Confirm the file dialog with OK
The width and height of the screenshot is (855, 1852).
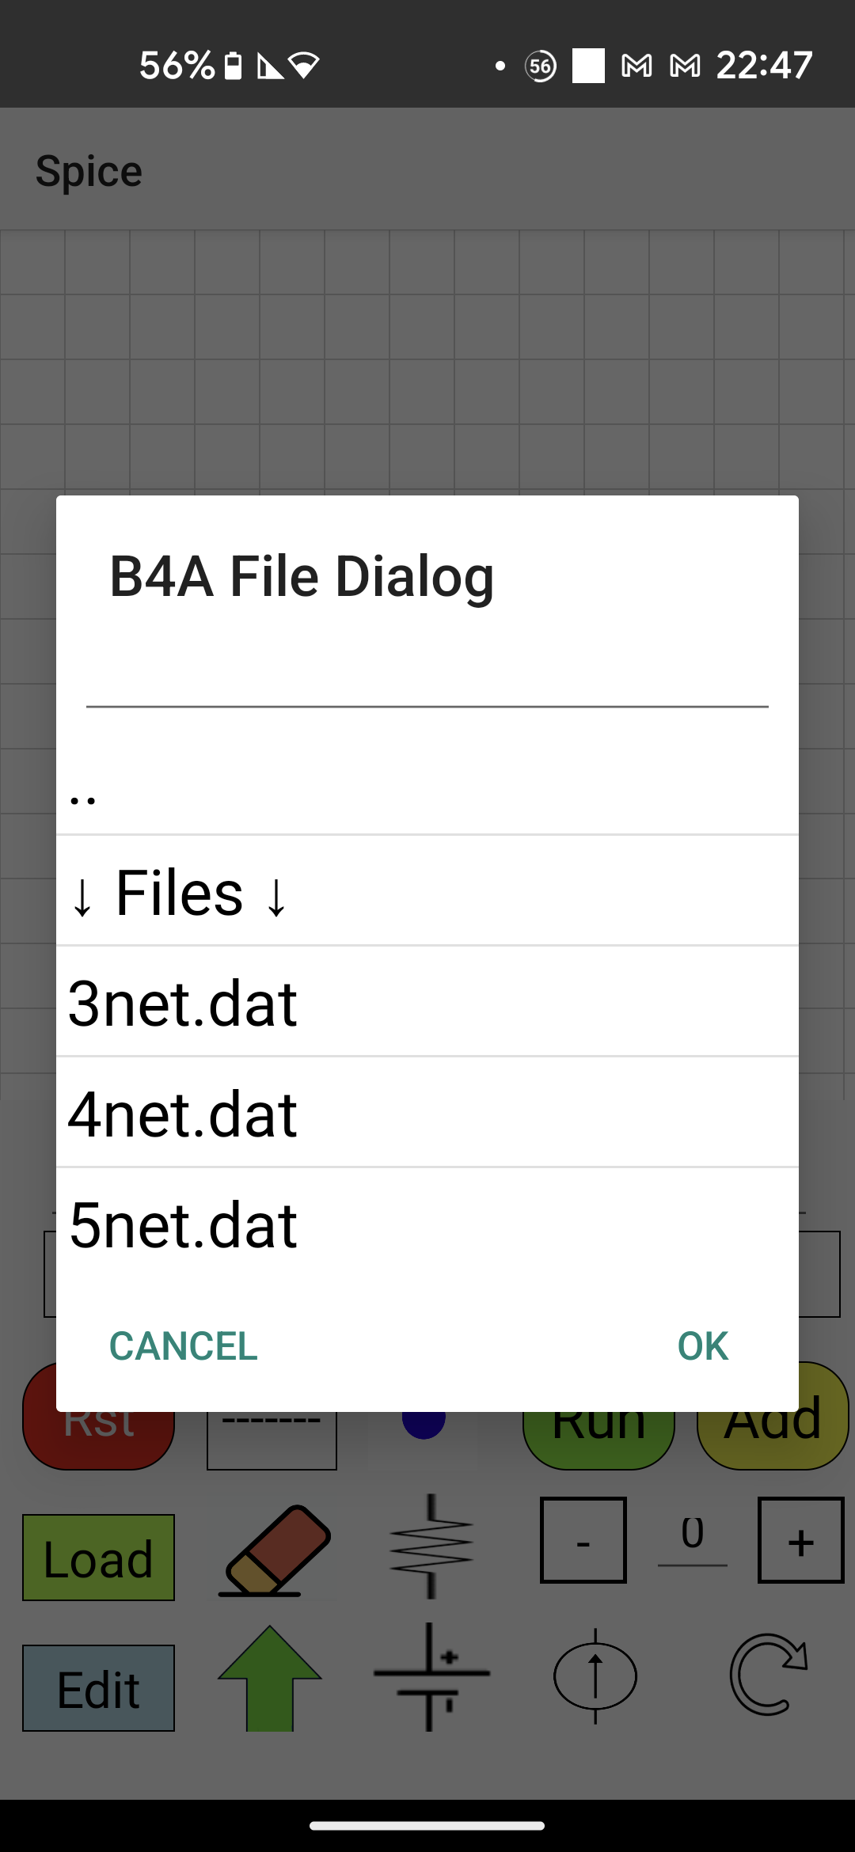coord(702,1346)
